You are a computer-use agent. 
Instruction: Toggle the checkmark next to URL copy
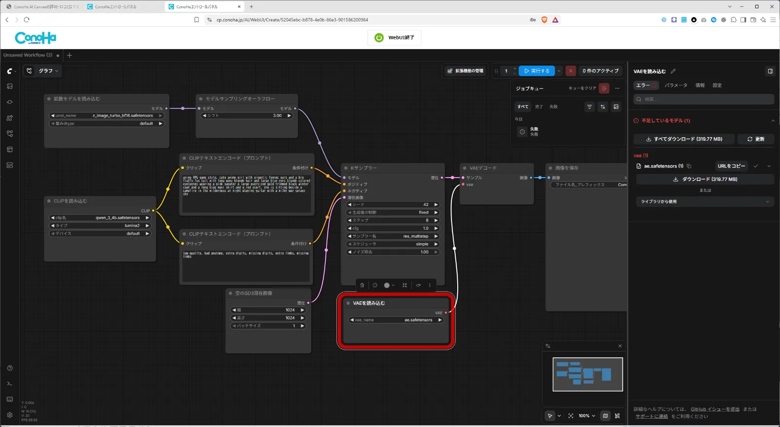(756, 166)
